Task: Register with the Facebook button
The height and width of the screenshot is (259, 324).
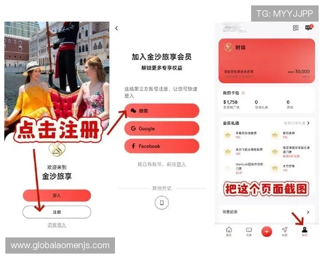Action: 162,146
